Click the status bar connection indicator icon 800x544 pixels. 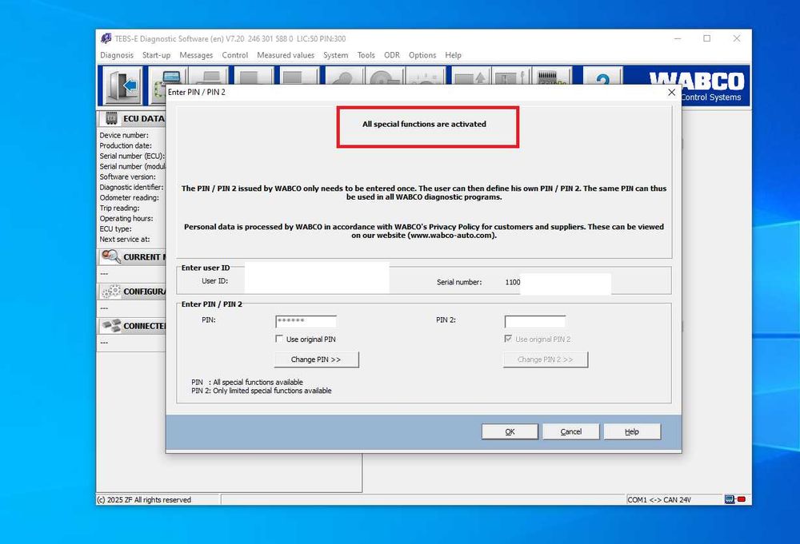734,499
